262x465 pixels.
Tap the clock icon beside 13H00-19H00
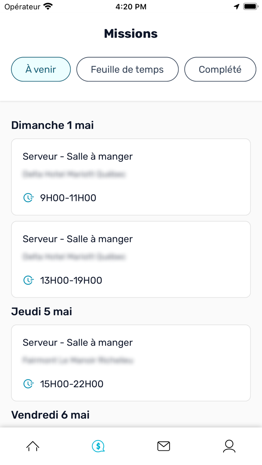coord(28,280)
